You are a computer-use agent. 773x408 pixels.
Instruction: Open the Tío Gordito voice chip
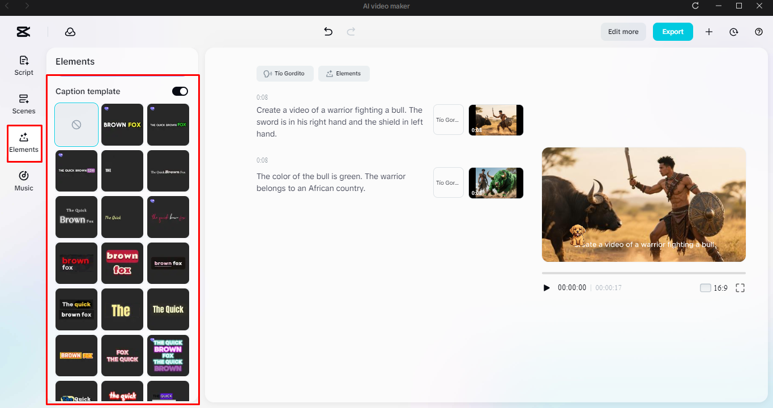point(285,73)
